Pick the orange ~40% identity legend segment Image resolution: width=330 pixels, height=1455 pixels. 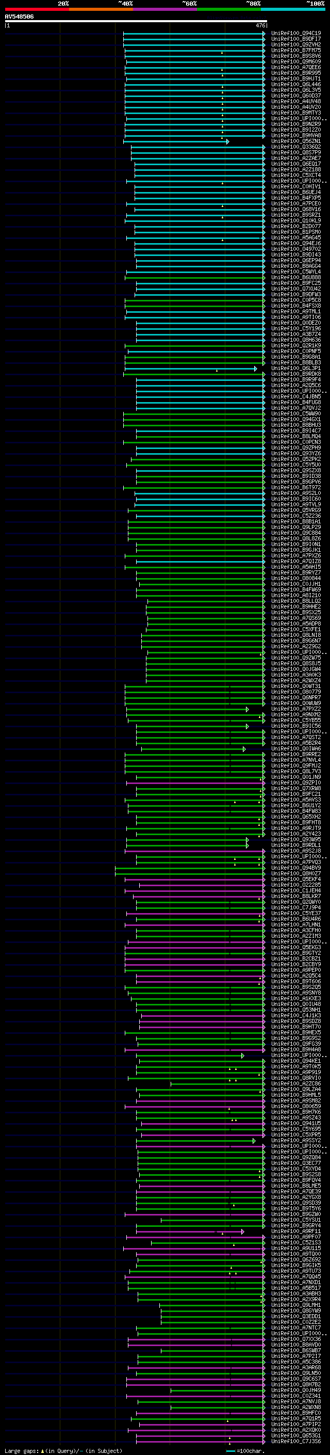[101, 9]
